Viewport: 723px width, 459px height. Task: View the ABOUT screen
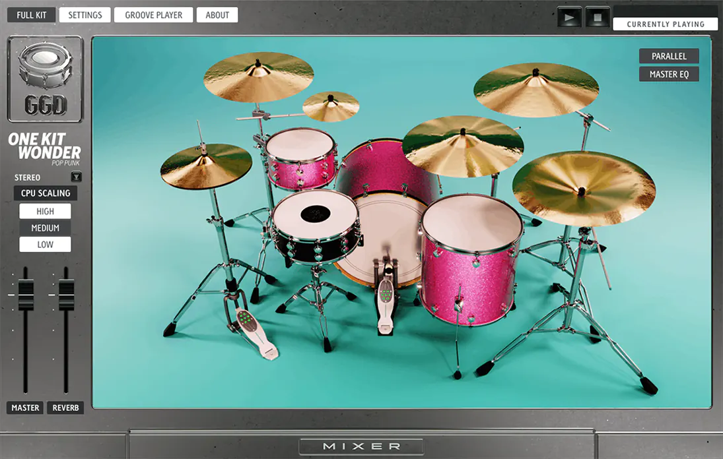pos(217,14)
